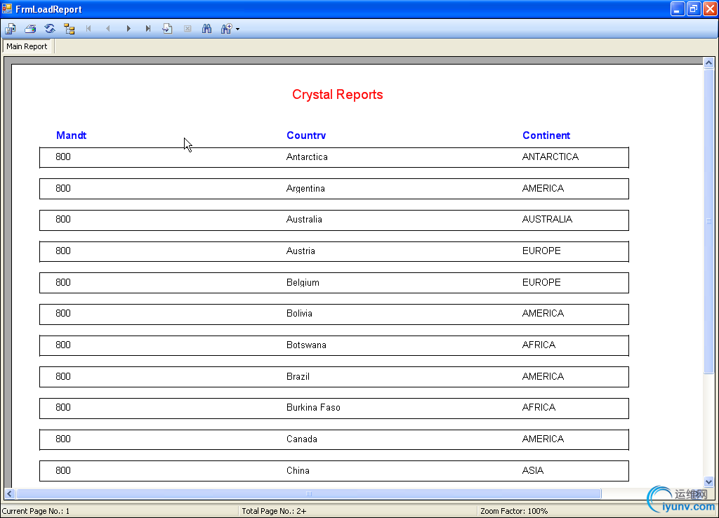Click EUROPE in the Austria row
The width and height of the screenshot is (719, 518).
(541, 251)
